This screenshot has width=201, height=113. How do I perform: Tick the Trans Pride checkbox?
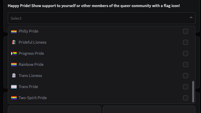[186, 87]
